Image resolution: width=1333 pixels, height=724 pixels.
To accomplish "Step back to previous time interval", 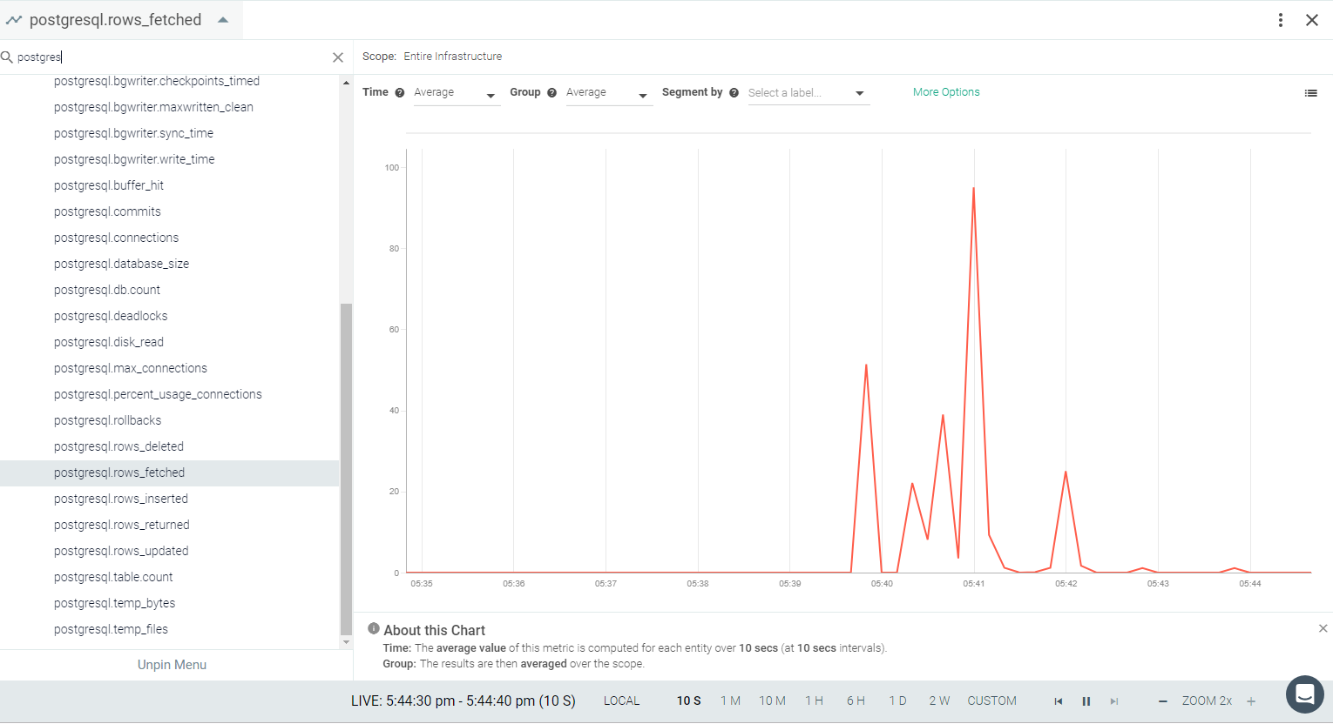I will [x=1058, y=701].
